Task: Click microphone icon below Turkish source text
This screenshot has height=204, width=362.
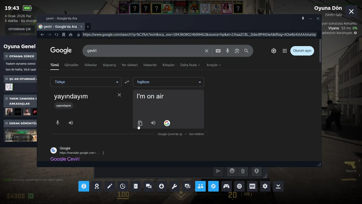Action: click(x=58, y=123)
